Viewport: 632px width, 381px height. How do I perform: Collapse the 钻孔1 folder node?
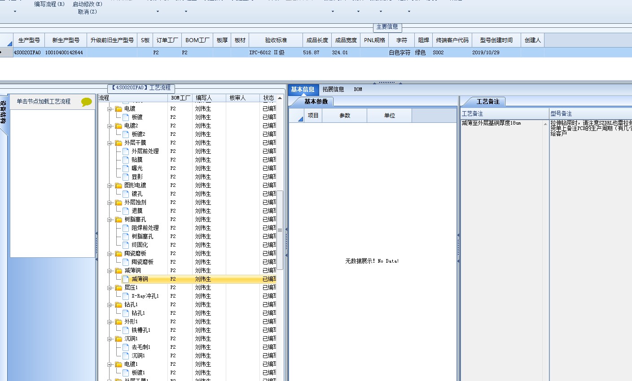point(110,305)
